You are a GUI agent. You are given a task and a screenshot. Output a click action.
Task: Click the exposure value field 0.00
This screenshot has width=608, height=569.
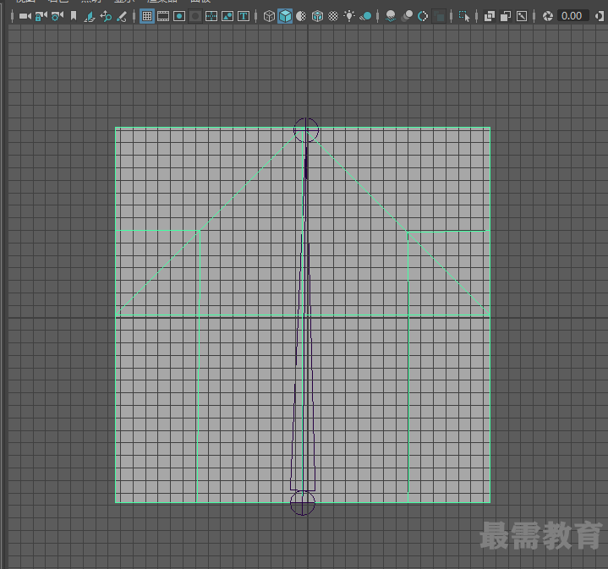(x=572, y=16)
